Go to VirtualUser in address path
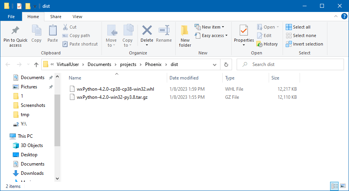This screenshot has height=191, width=349. 68,64
